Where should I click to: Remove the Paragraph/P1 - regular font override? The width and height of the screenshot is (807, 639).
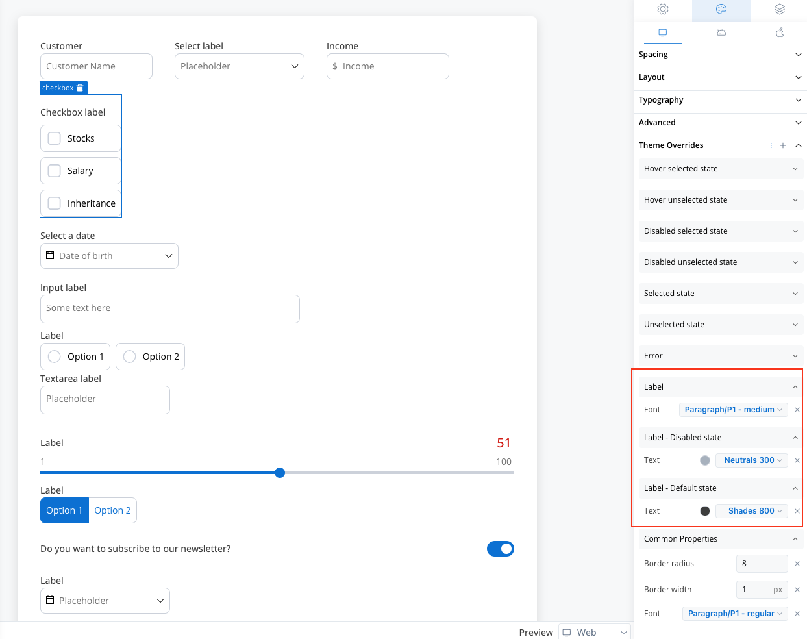click(x=797, y=614)
